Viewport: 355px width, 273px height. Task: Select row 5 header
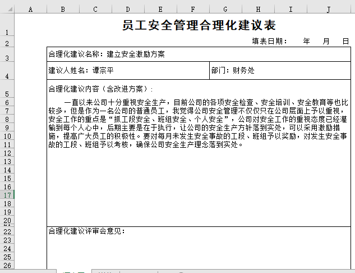point(6,93)
